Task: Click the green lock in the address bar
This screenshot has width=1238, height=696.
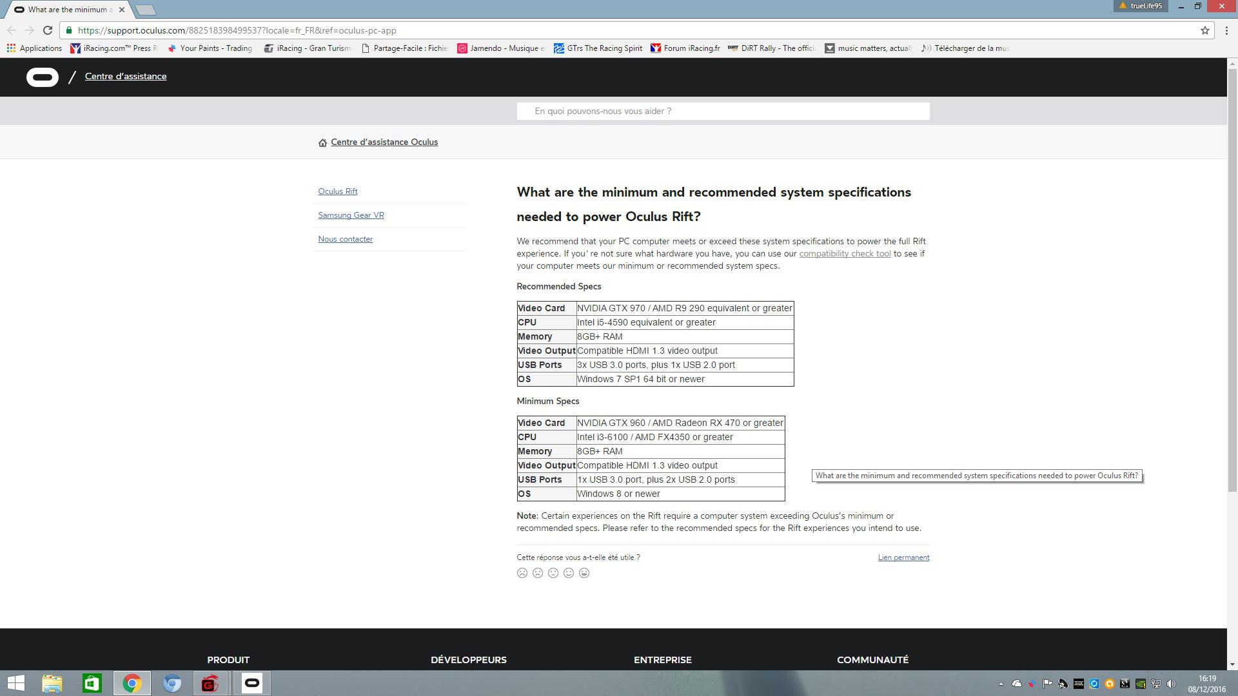Action: 69,30
